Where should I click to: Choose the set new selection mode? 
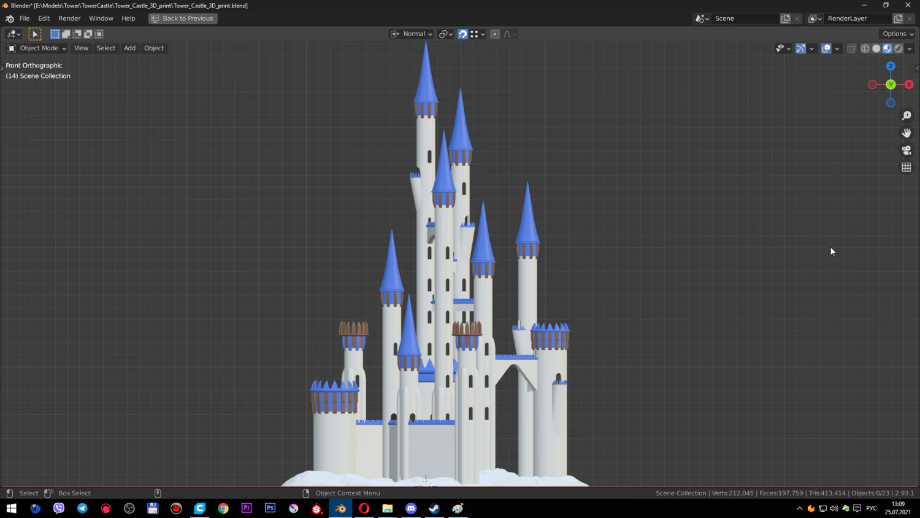pyautogui.click(x=55, y=34)
